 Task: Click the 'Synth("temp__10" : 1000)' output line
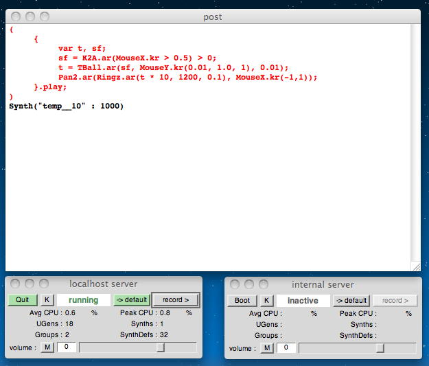(66, 106)
